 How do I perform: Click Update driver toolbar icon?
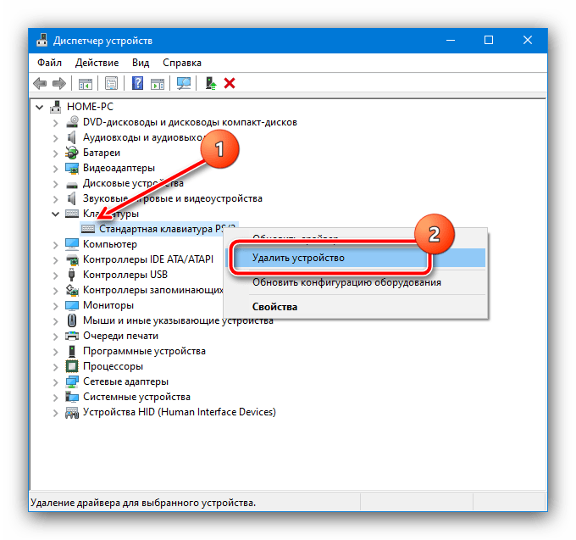pos(210,83)
